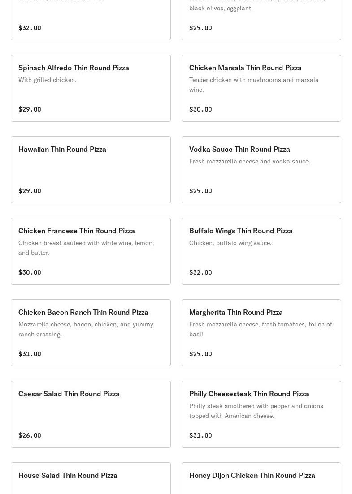352x494 pixels.
Task: Click the "With grilled chicken" description
Action: (48, 80)
